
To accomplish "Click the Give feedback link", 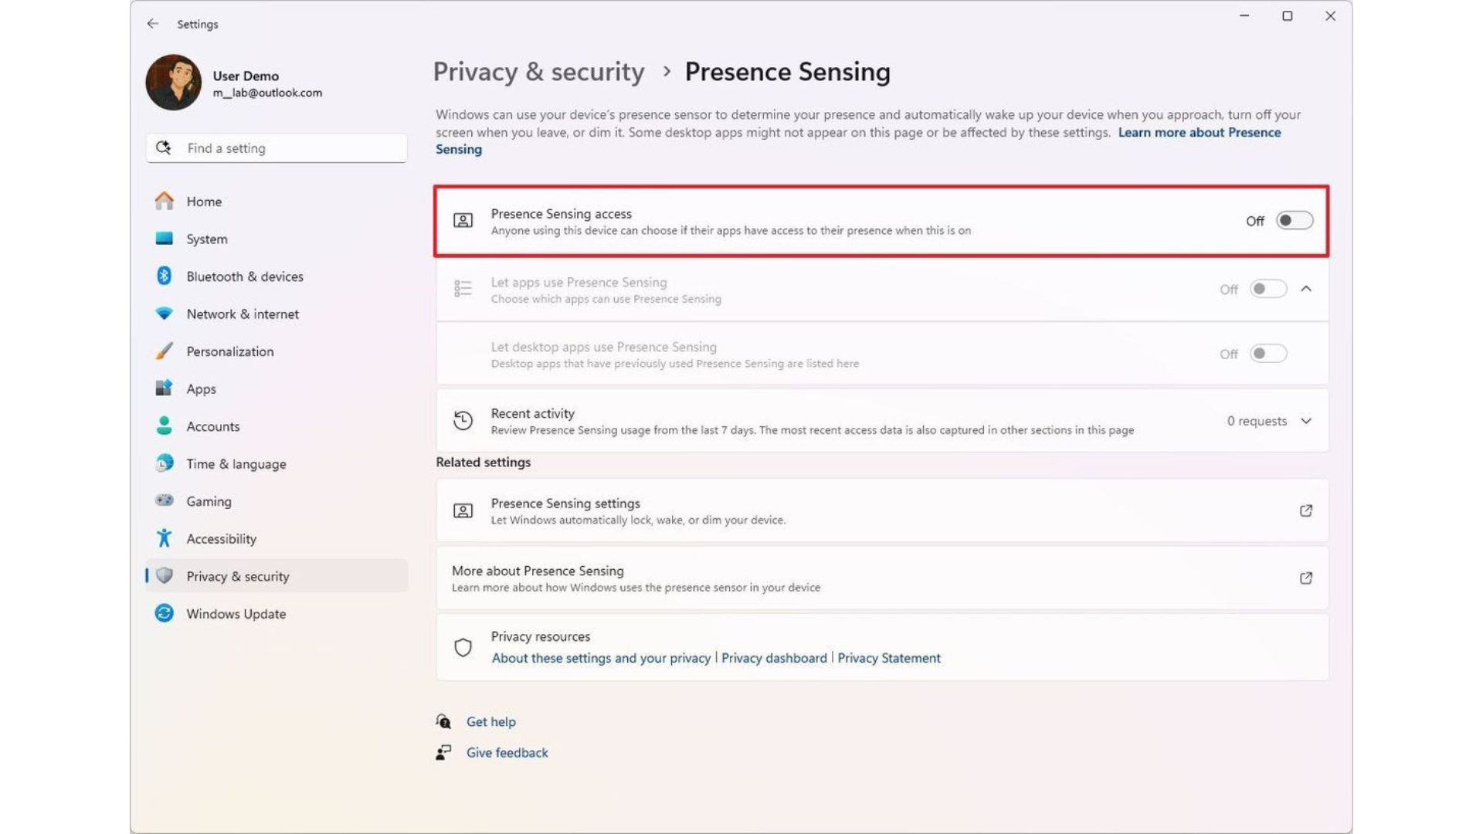I will click(507, 752).
